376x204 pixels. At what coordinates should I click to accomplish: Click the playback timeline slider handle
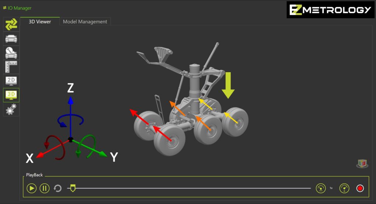72,189
